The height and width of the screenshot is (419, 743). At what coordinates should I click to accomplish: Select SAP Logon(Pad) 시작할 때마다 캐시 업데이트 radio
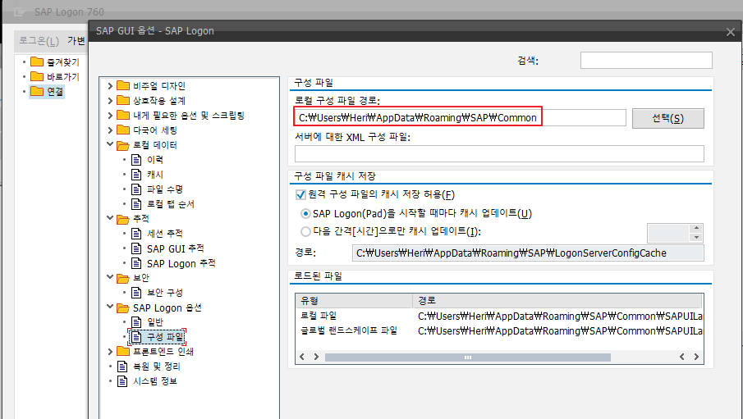click(x=305, y=213)
